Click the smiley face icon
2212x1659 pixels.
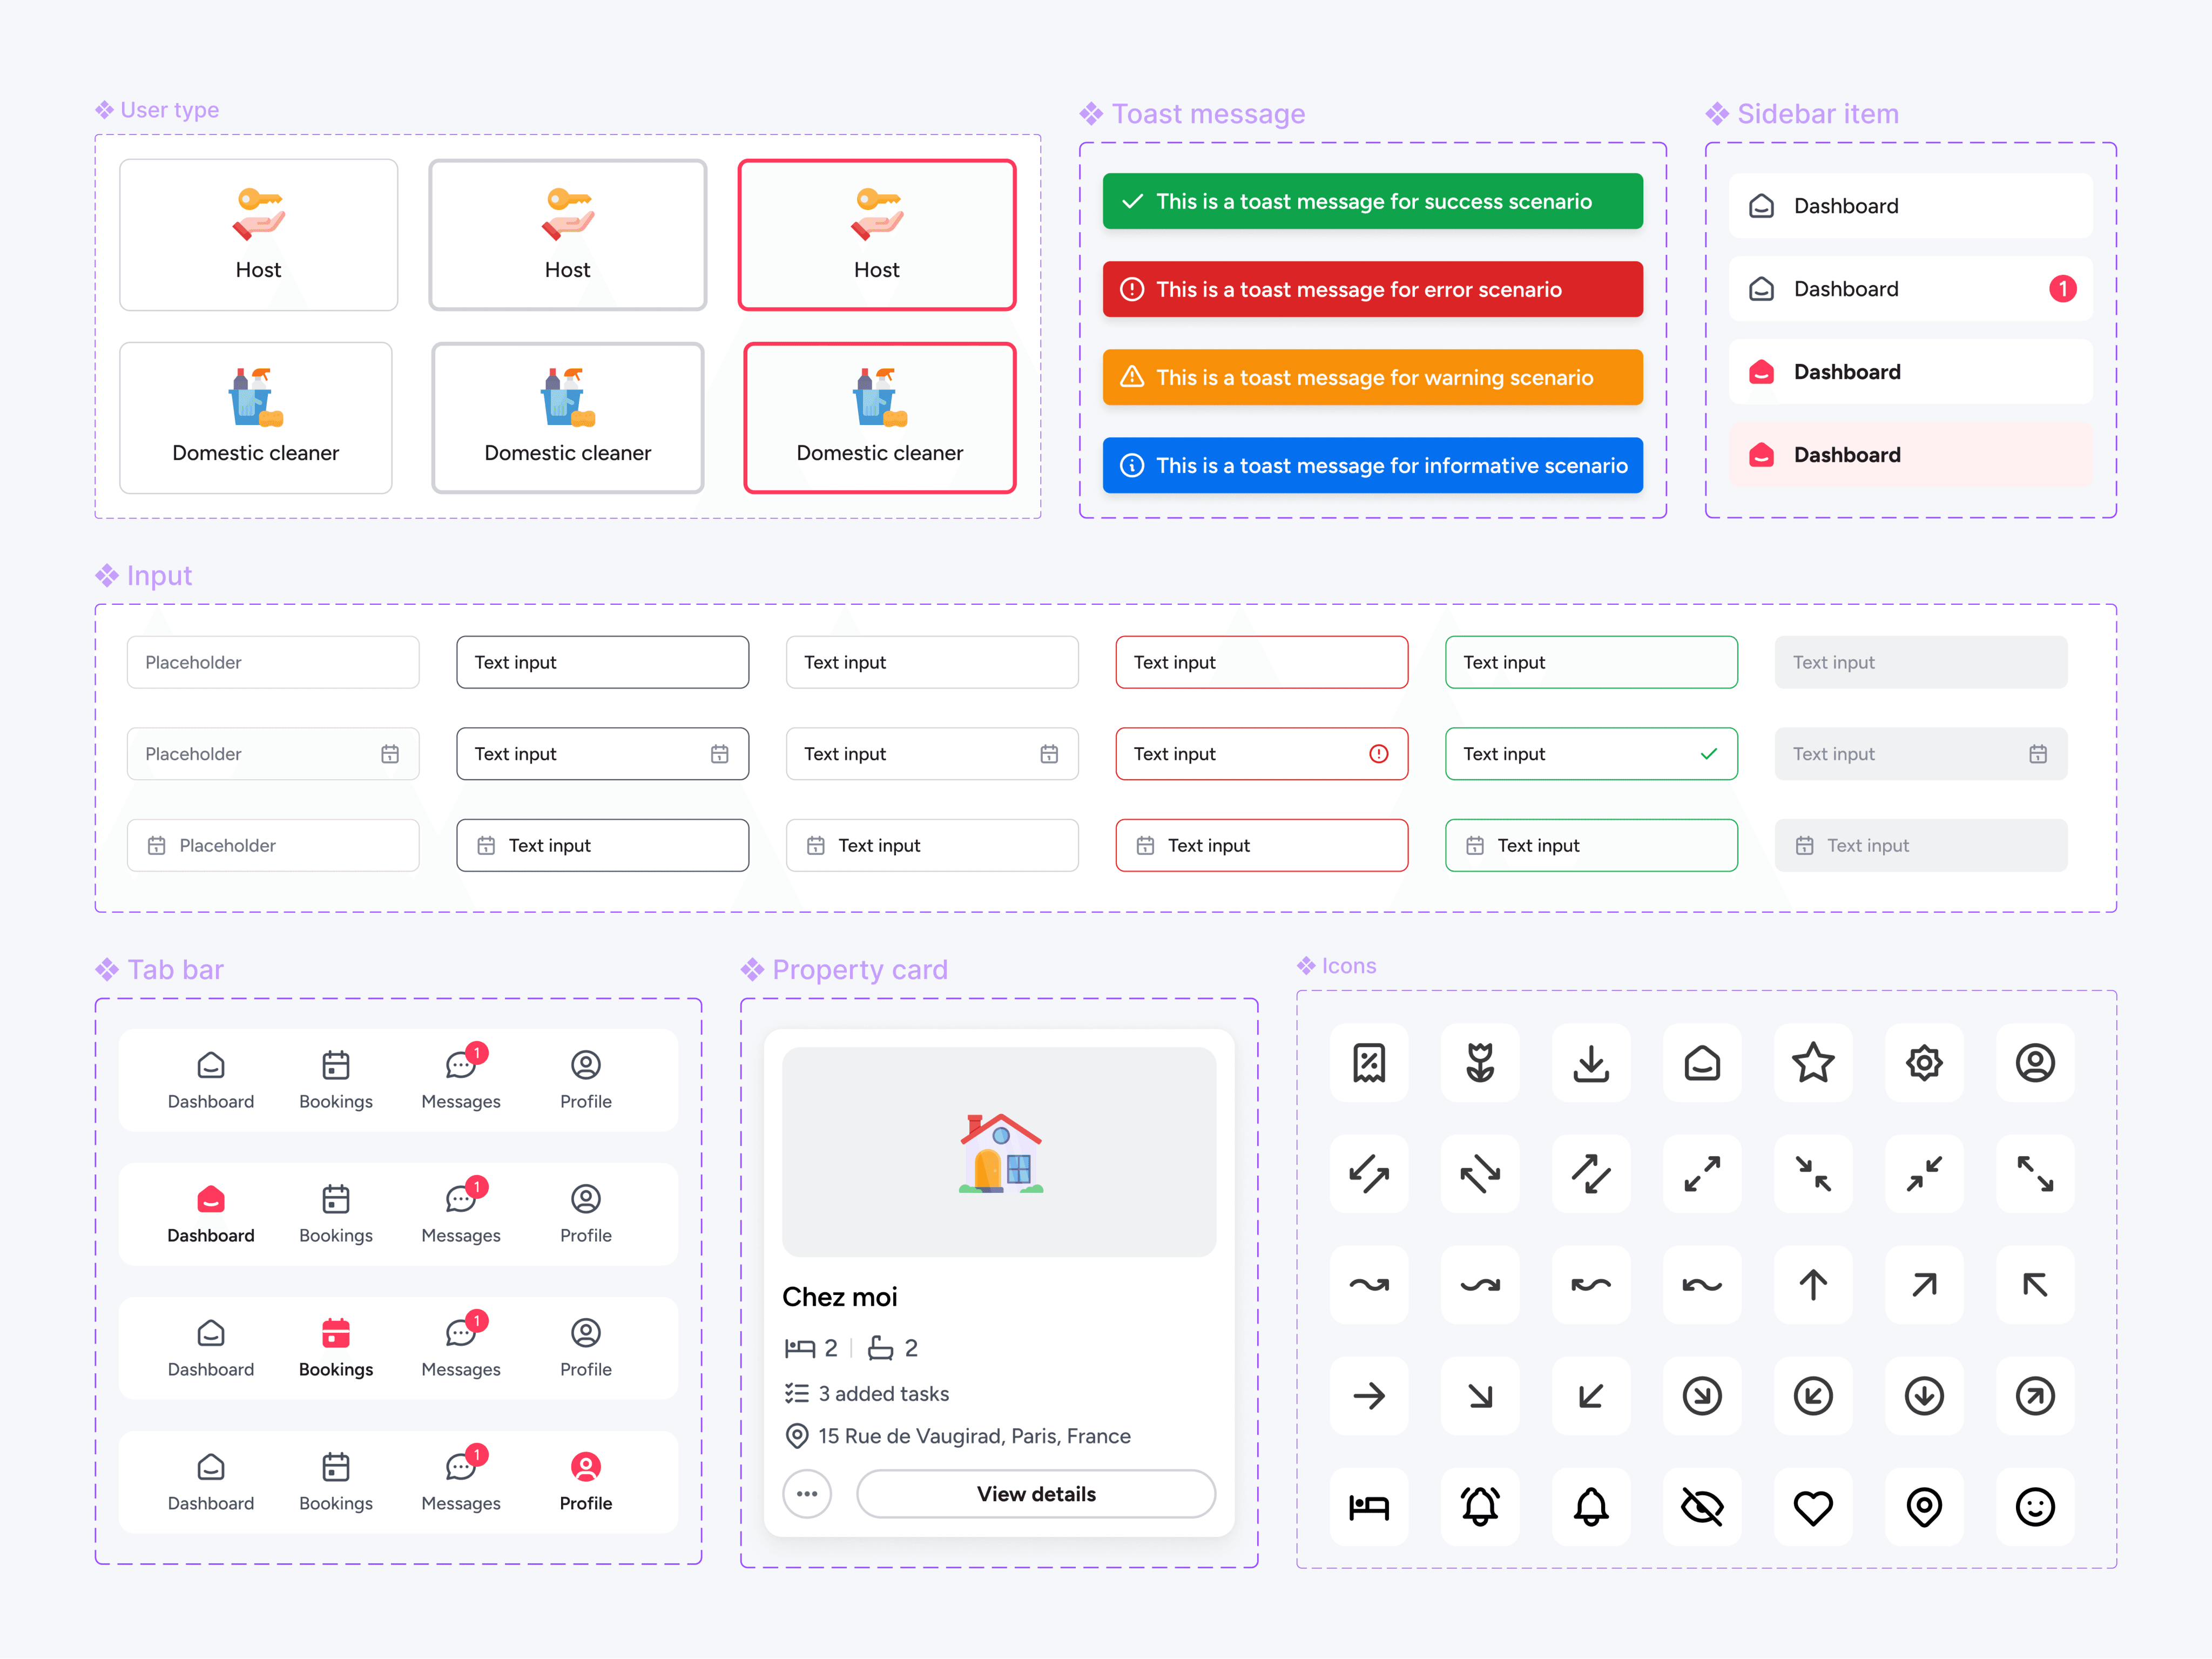[2035, 1507]
